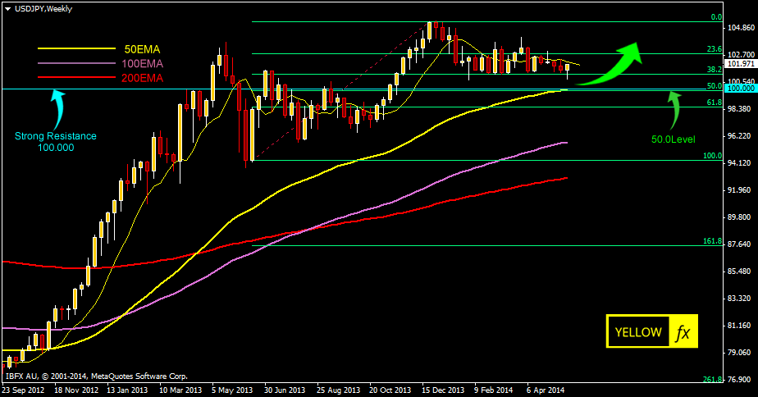Click the 15 Dec 2013 date on time axis

pos(441,390)
